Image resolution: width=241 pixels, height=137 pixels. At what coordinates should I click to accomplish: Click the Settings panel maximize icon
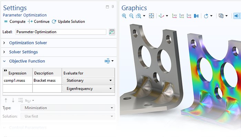[107, 7]
